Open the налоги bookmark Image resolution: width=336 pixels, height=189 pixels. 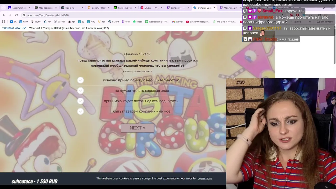point(114,22)
